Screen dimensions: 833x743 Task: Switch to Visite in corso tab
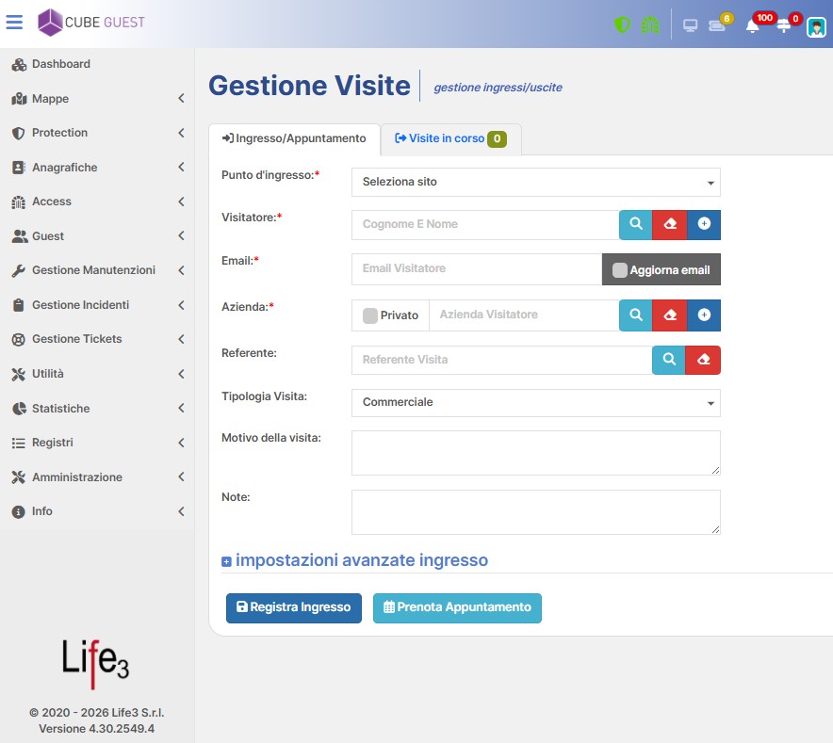coord(450,139)
